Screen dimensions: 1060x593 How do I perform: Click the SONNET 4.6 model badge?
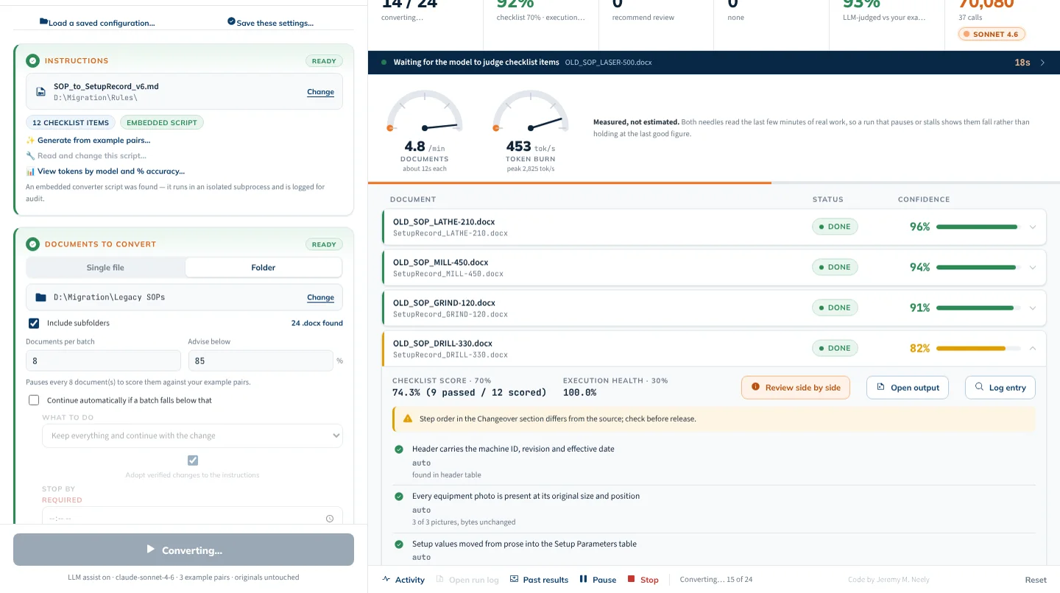(x=992, y=34)
